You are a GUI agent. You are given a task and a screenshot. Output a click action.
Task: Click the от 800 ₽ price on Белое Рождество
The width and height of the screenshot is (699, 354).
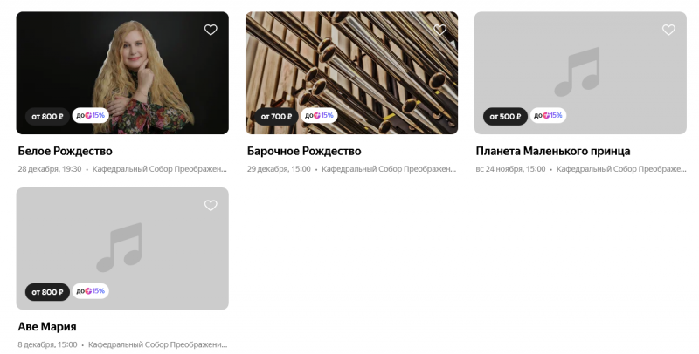(x=47, y=117)
